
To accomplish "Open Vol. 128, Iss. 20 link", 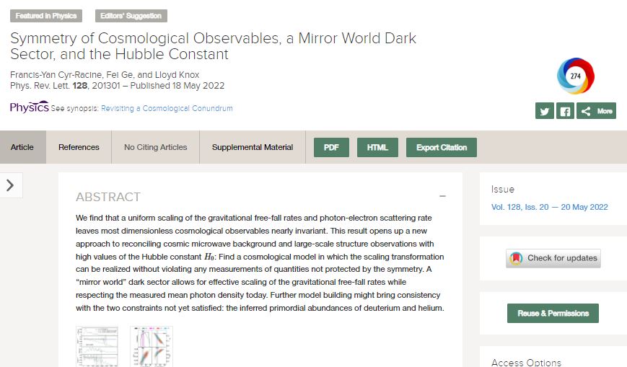I will click(x=549, y=207).
